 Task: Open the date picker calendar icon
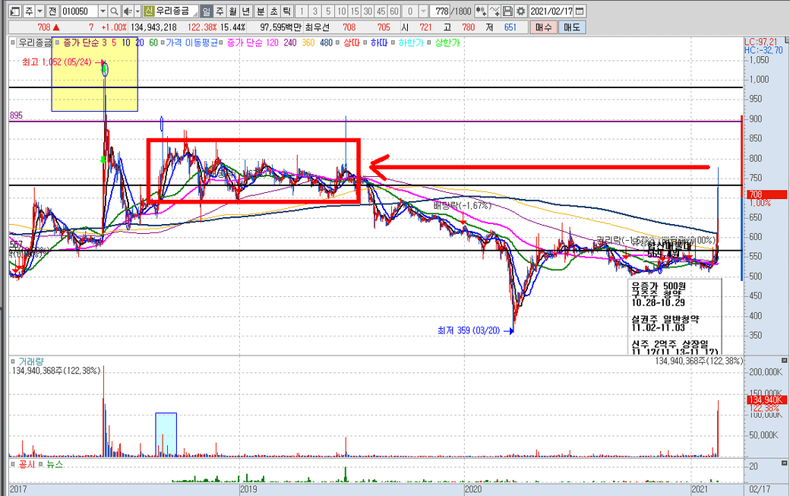580,11
